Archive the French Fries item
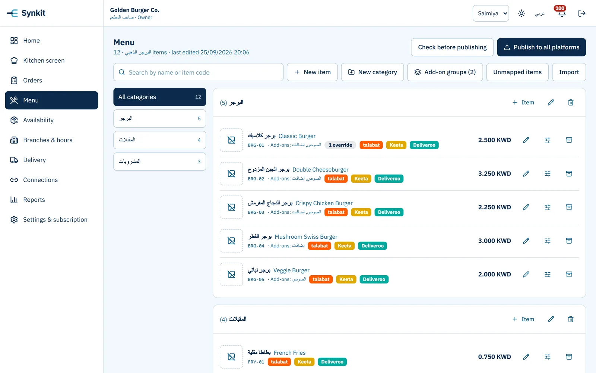This screenshot has width=596, height=373. (x=569, y=357)
